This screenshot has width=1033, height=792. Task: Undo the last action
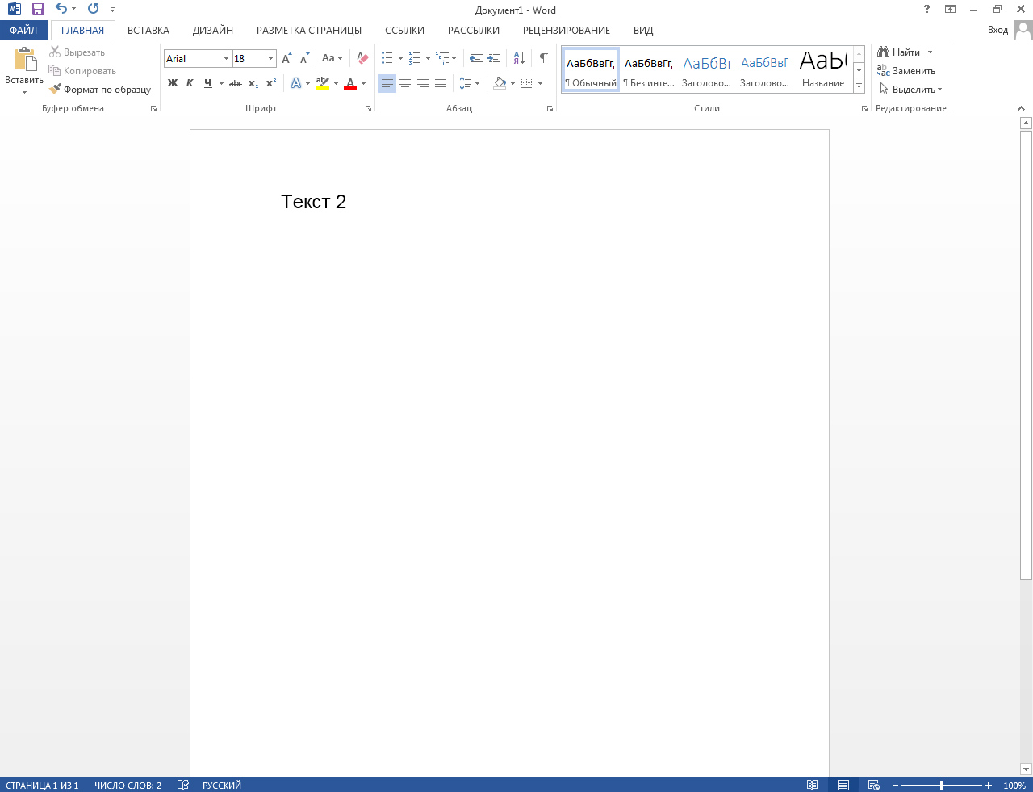click(61, 10)
